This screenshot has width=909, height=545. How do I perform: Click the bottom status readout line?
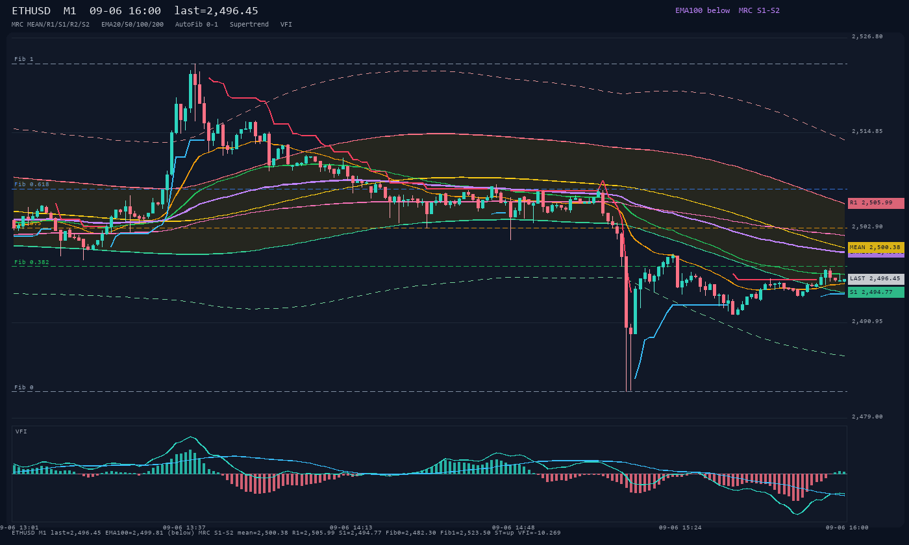click(286, 533)
